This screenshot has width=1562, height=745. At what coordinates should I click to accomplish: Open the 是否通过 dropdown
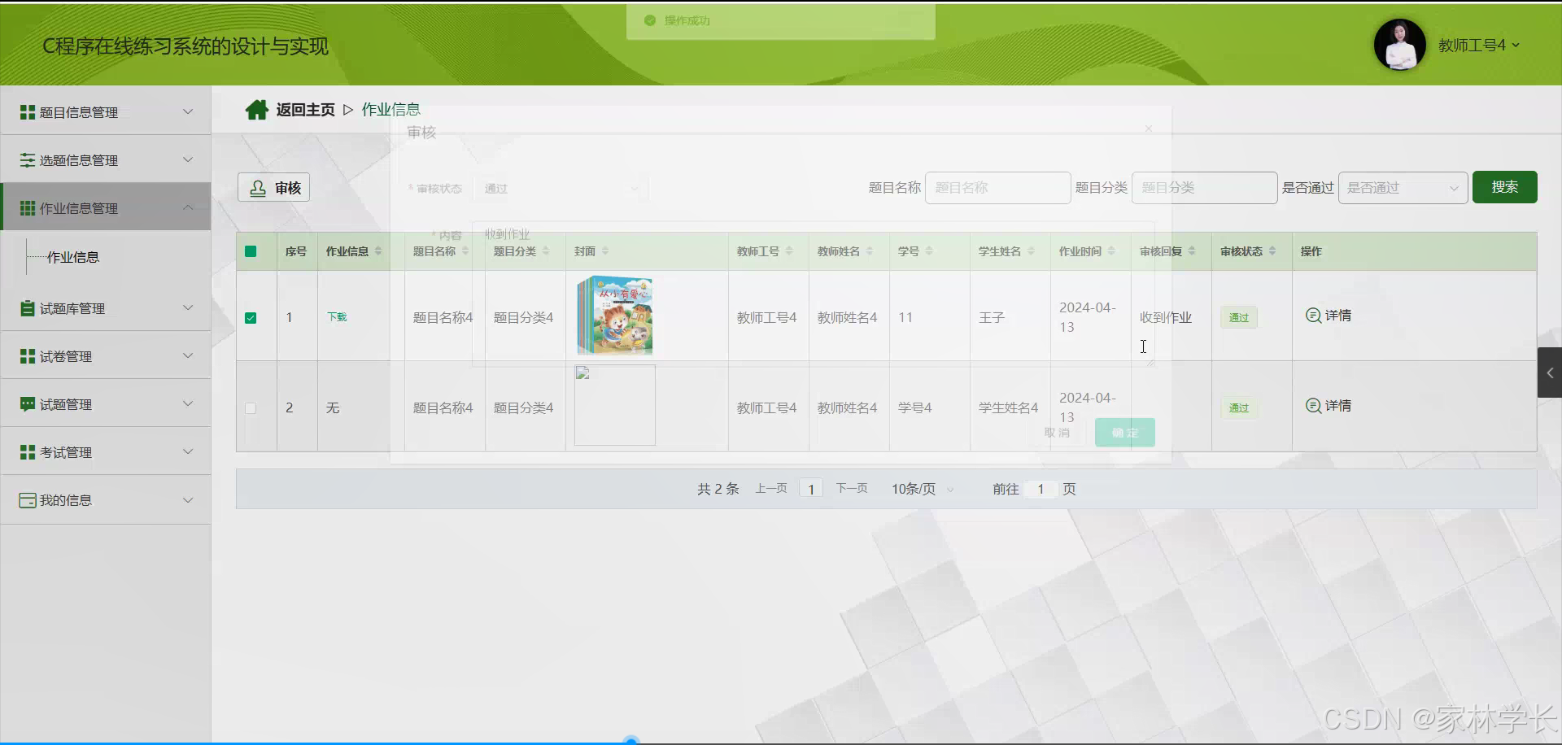tap(1401, 187)
